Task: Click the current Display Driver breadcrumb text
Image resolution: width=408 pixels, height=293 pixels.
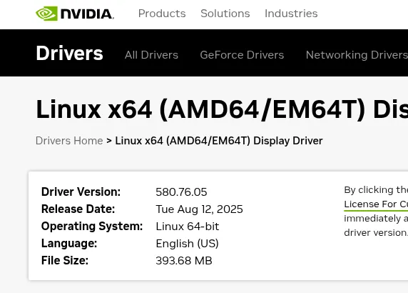Action: (x=219, y=141)
